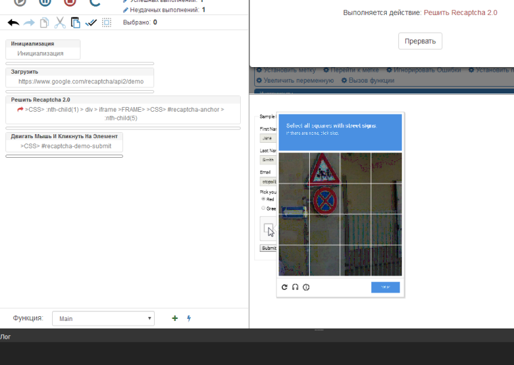Click the paste clipboard icon
514x365 pixels.
tap(75, 22)
